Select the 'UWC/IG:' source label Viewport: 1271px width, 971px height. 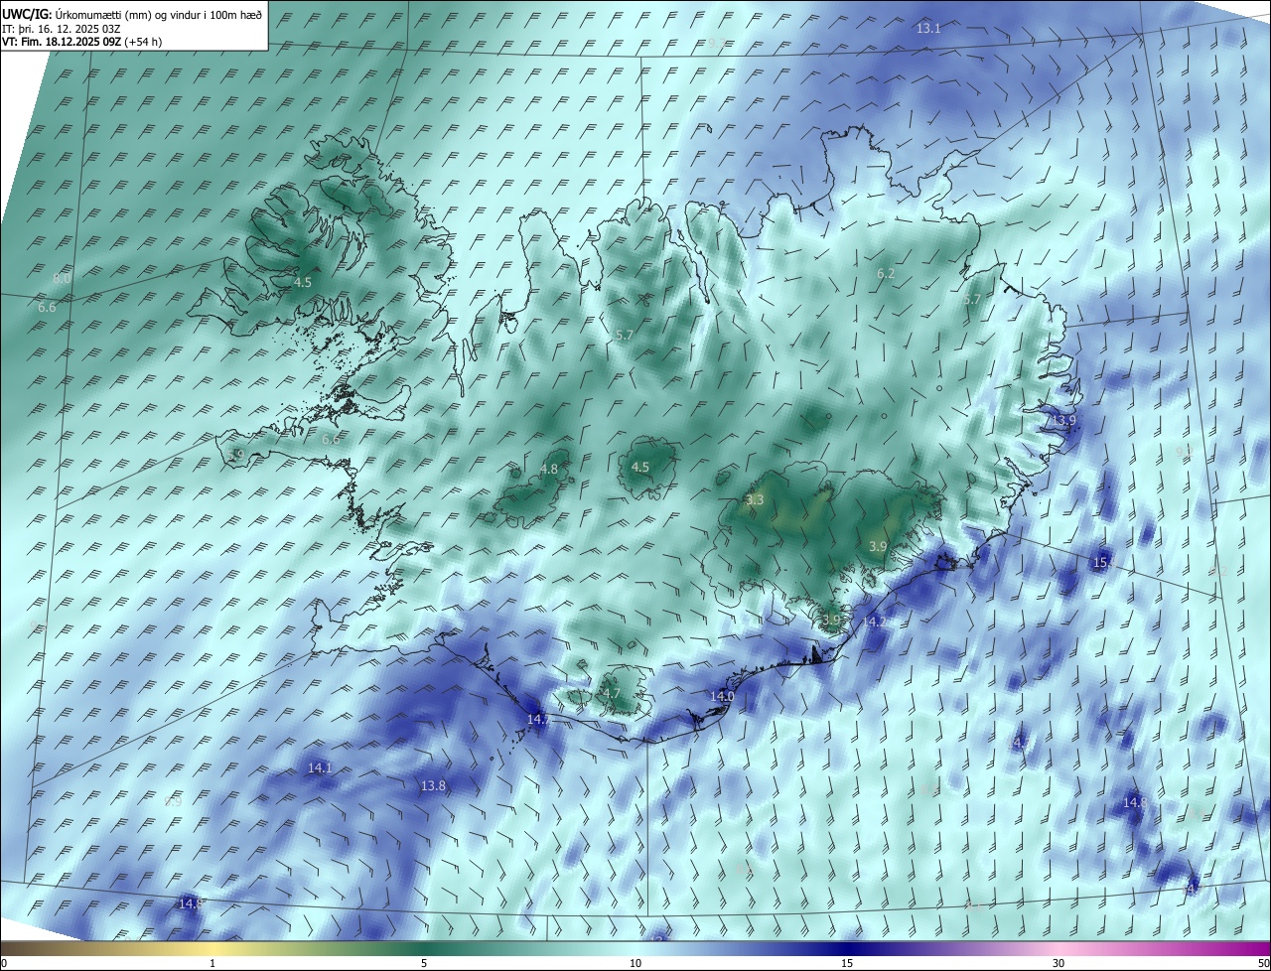coord(27,15)
